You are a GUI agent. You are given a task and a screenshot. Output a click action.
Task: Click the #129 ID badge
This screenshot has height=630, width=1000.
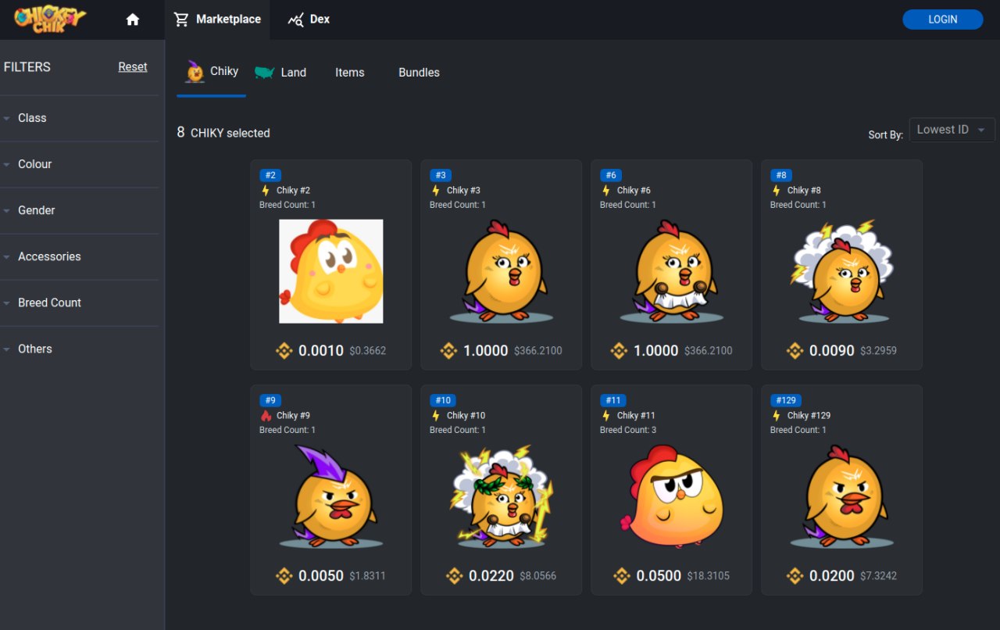pyautogui.click(x=785, y=400)
